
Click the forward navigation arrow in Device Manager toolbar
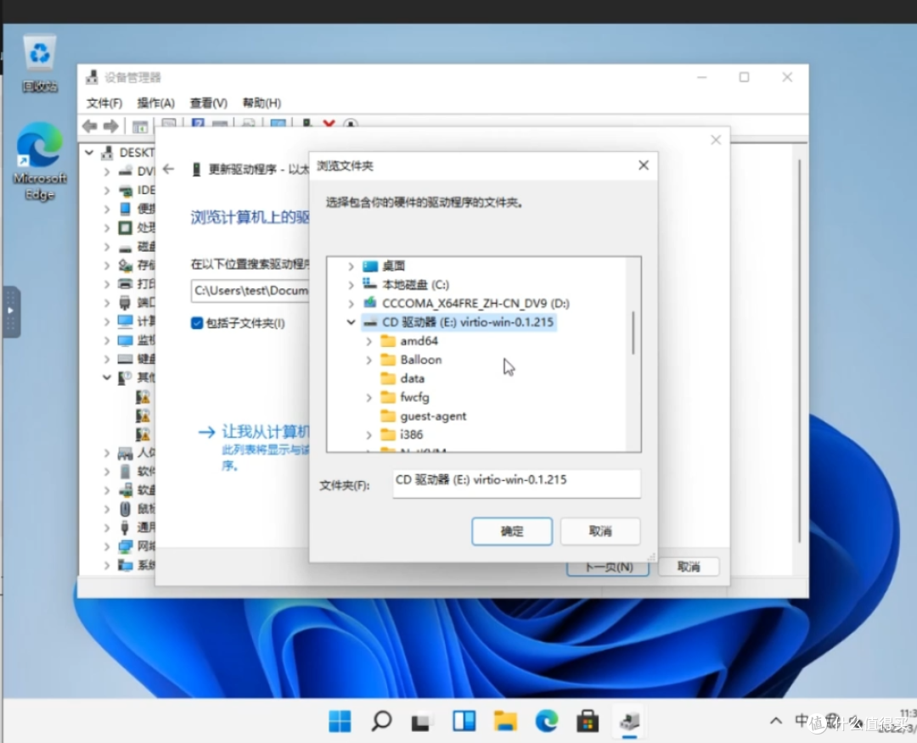[x=110, y=126]
